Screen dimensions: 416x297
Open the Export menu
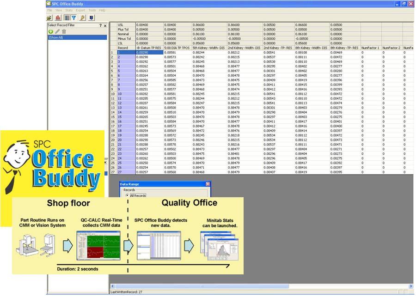[x=80, y=10]
